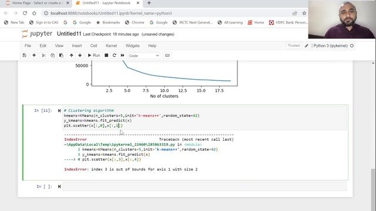Restart kernel and run all cells icon
Viewport: 376px width, 211px height.
point(122,55)
